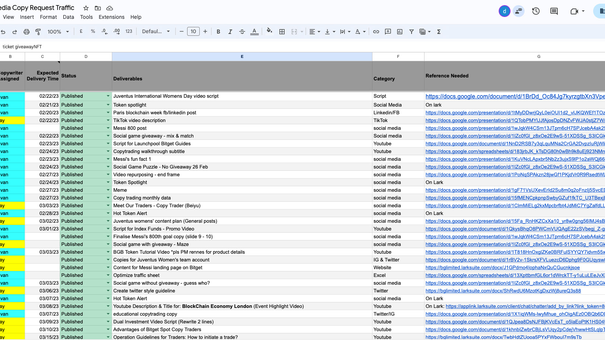The image size is (605, 340).
Task: Open fill color picker
Action: coord(269,31)
